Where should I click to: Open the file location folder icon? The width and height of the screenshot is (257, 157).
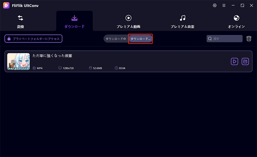(245, 61)
